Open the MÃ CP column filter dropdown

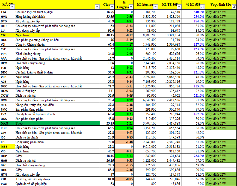(x=13, y=7)
